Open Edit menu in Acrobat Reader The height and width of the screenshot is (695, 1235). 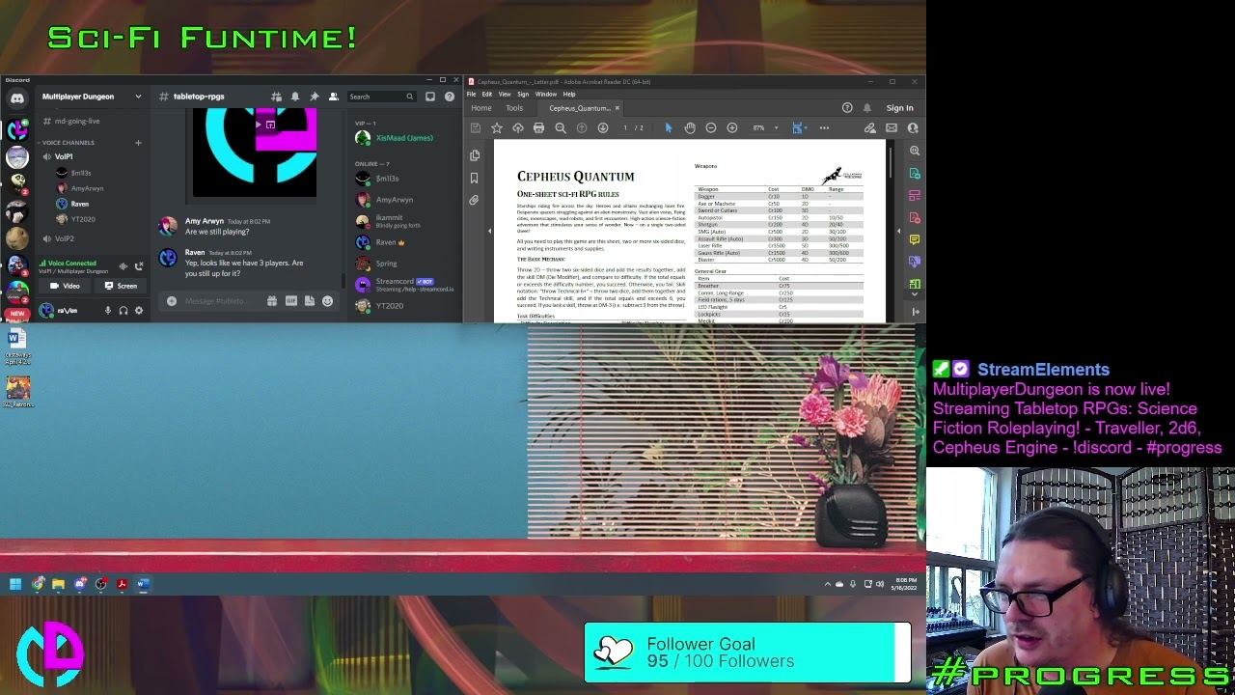(486, 95)
